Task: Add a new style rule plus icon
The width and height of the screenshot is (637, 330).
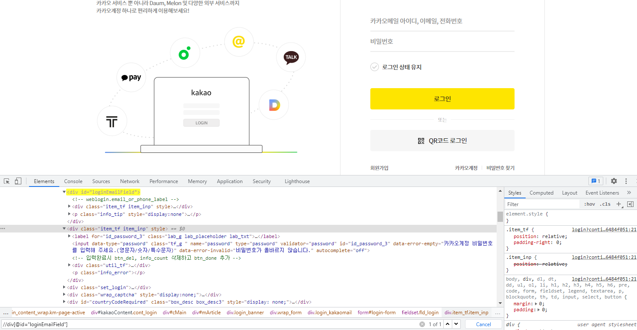Action: pyautogui.click(x=619, y=204)
